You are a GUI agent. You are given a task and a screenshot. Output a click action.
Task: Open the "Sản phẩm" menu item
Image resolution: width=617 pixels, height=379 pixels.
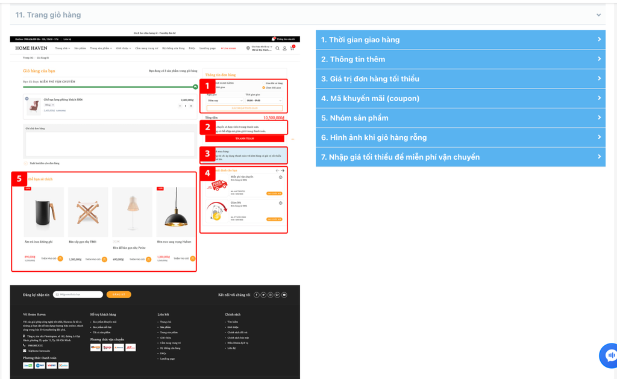[x=80, y=48]
